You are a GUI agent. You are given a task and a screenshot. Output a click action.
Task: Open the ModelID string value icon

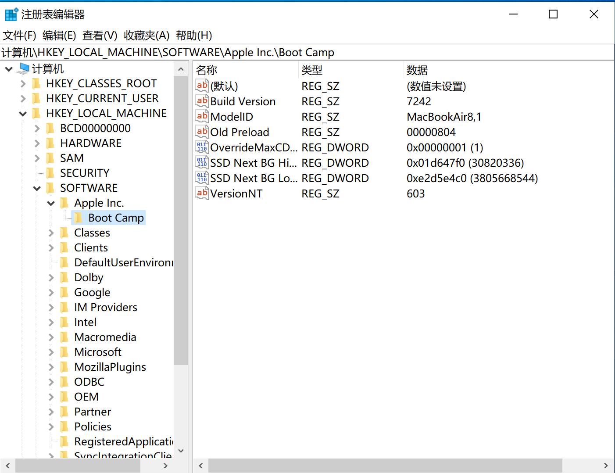(201, 116)
